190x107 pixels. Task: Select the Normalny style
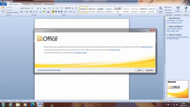coord(83,10)
